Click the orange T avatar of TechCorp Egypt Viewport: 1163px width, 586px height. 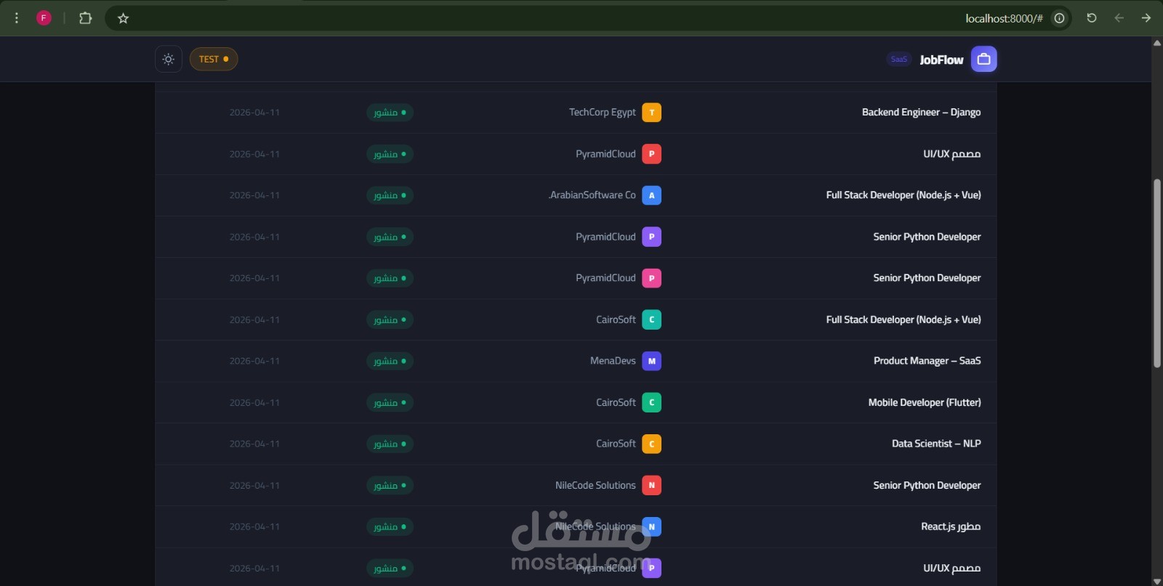[x=652, y=113]
